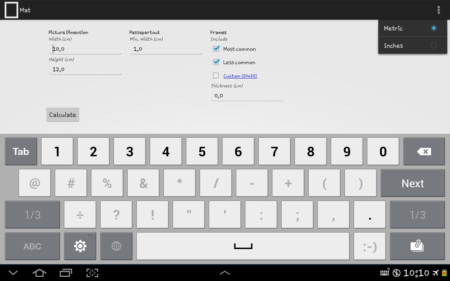
Task: Go to Android home screen
Action: [39, 273]
